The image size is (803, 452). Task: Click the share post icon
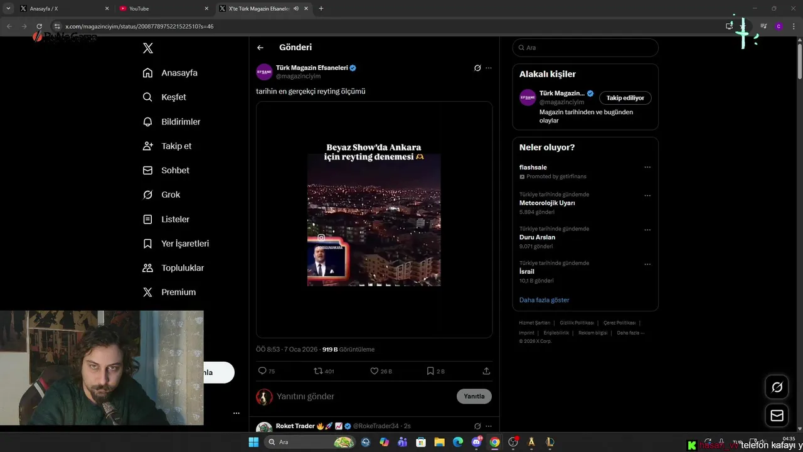(486, 371)
